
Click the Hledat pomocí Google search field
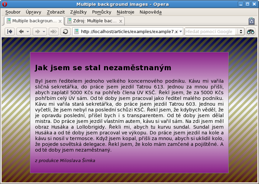[211, 31]
